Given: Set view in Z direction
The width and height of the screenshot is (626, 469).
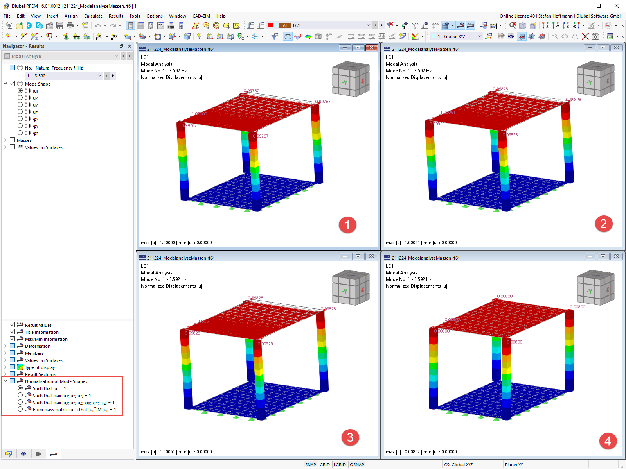Looking at the screenshot, I should [565, 25].
